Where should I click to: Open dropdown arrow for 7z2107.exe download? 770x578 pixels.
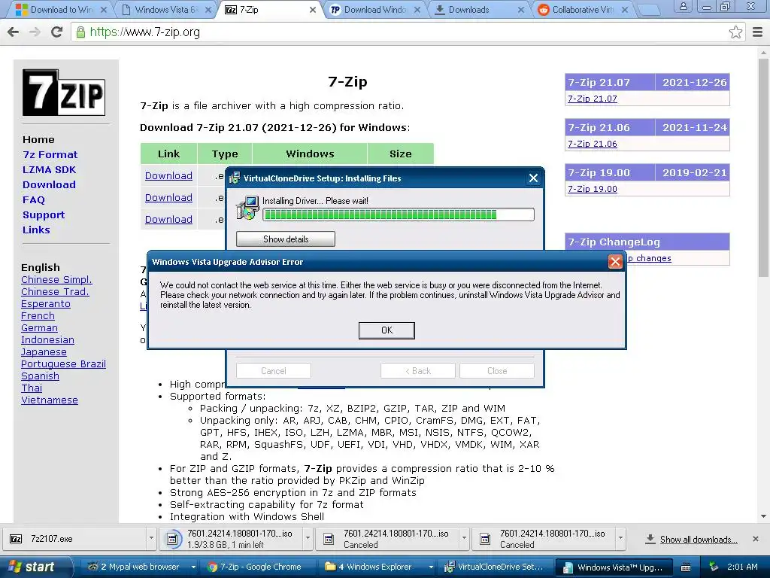[x=151, y=539]
